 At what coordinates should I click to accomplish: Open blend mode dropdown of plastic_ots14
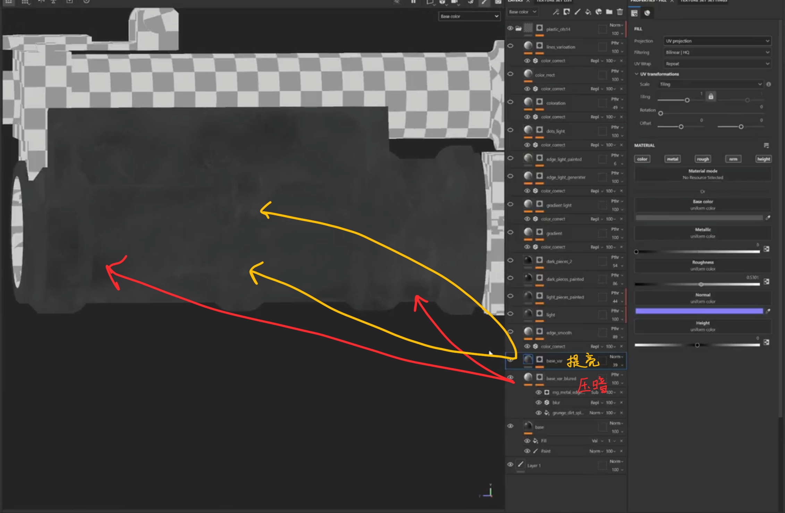tap(616, 25)
